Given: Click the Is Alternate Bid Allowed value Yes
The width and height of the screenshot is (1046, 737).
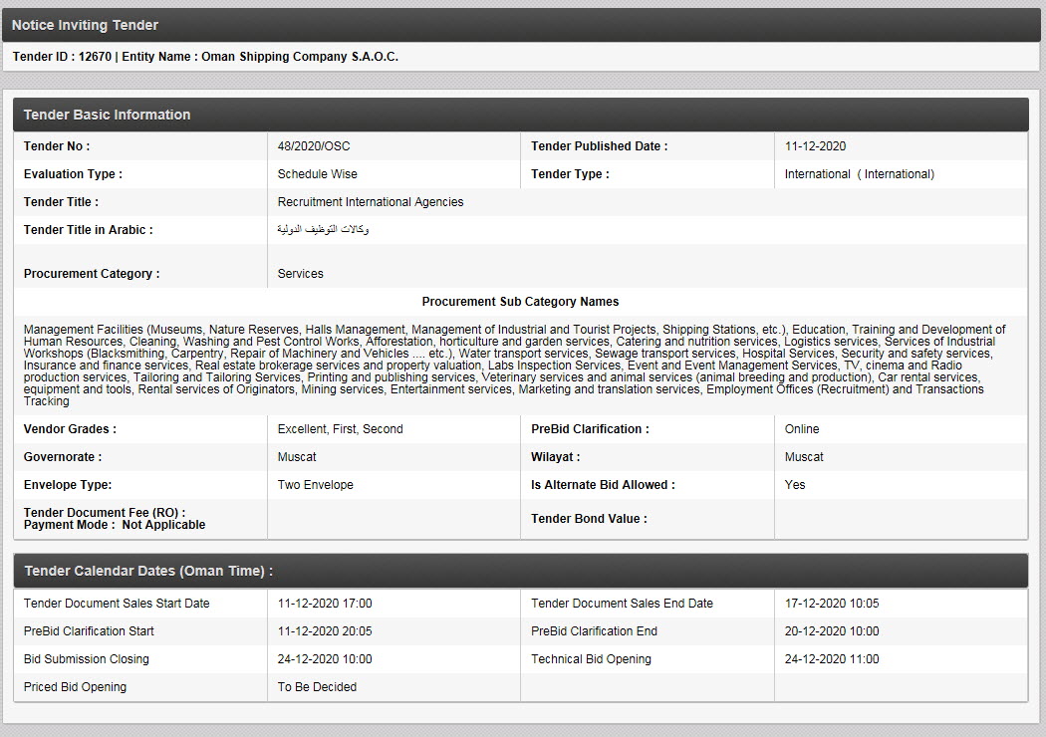Looking at the screenshot, I should click(x=795, y=485).
